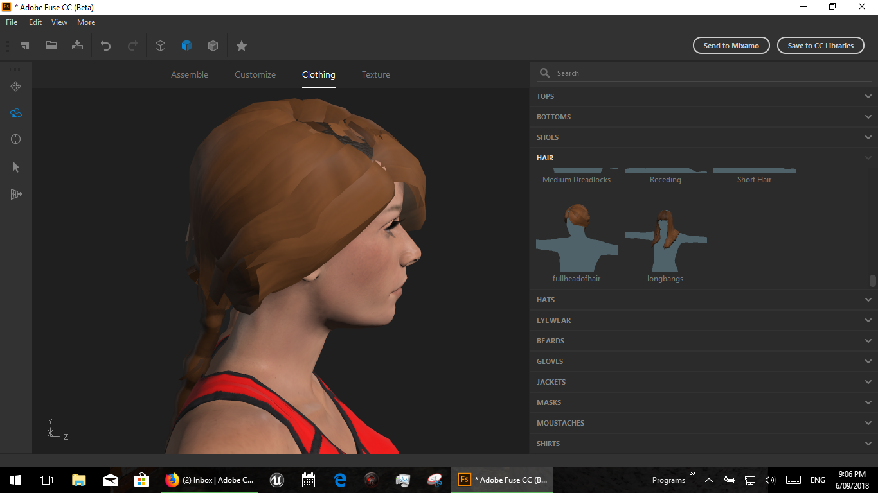Click the ENG language indicator

point(818,480)
